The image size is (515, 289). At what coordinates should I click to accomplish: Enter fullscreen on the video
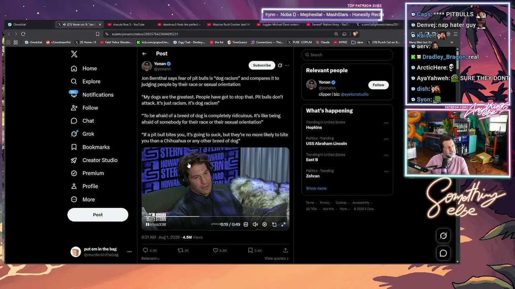tap(283, 224)
